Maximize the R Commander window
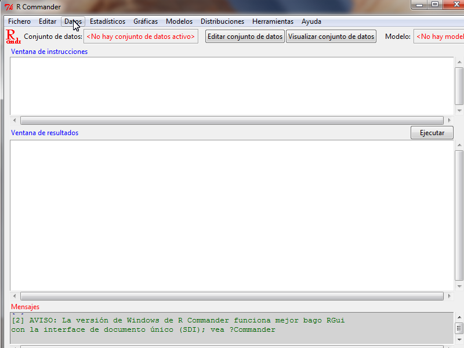464x348 pixels. coord(434,5)
